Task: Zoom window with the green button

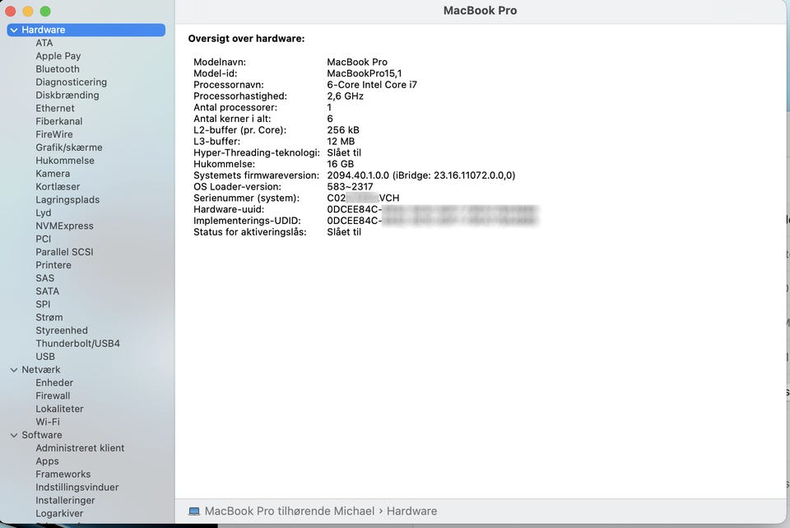Action: [44, 11]
